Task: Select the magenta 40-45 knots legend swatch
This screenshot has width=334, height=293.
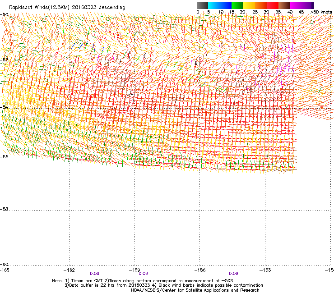Action: [x=296, y=5]
